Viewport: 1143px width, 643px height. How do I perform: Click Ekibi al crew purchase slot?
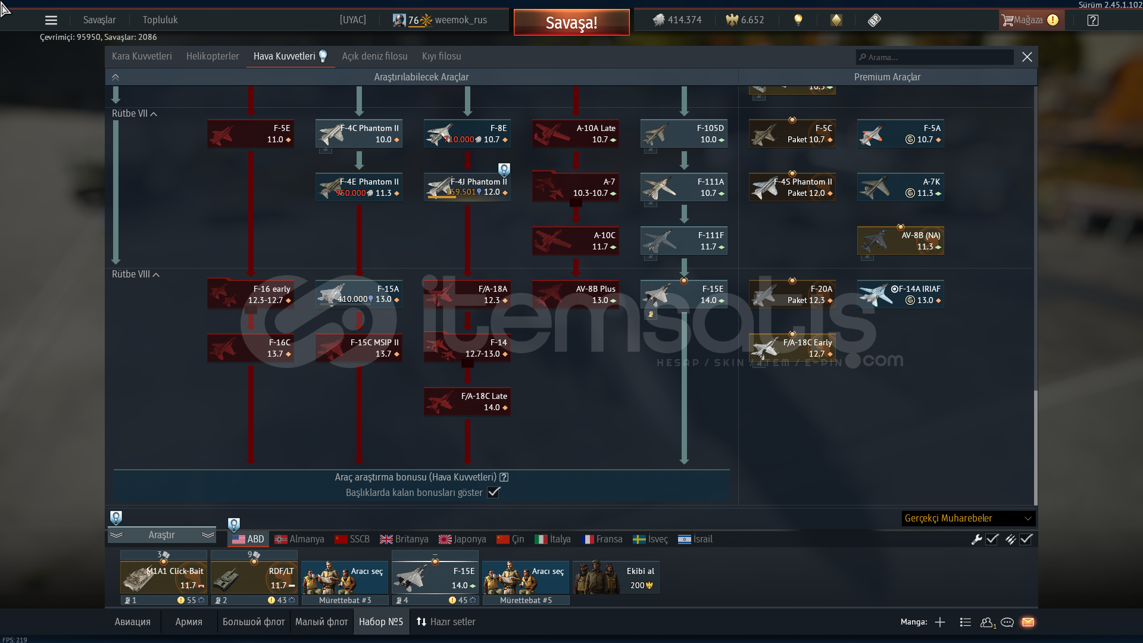pyautogui.click(x=616, y=578)
